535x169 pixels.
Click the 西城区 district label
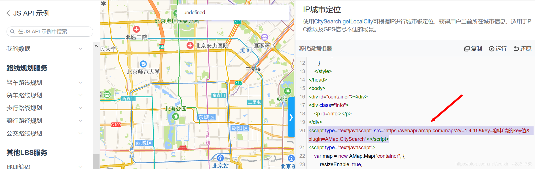click(x=144, y=143)
